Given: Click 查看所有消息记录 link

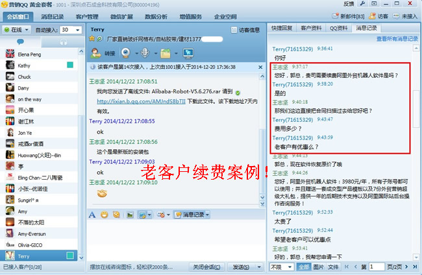Looking at the screenshot, I should pos(397,39).
